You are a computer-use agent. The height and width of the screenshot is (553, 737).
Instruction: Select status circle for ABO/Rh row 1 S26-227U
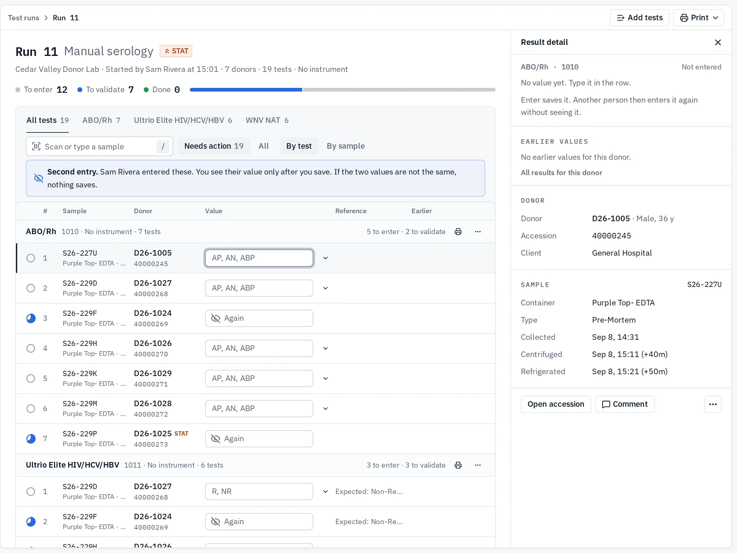tap(31, 258)
